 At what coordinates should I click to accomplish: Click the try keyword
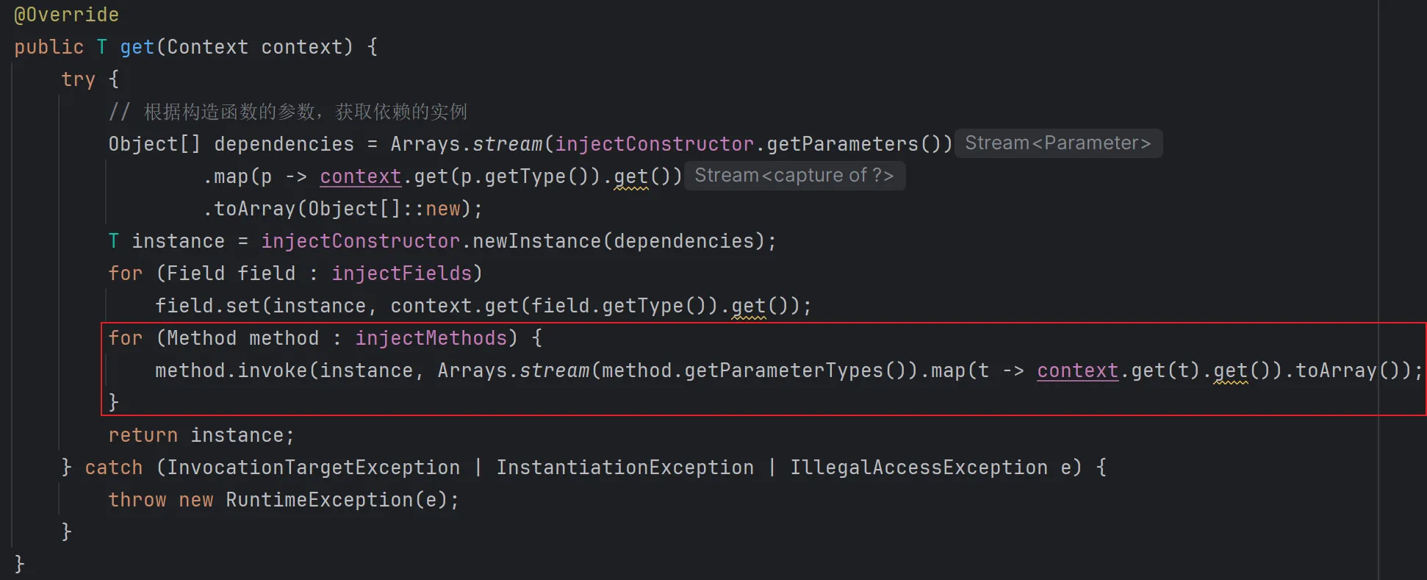pos(78,79)
